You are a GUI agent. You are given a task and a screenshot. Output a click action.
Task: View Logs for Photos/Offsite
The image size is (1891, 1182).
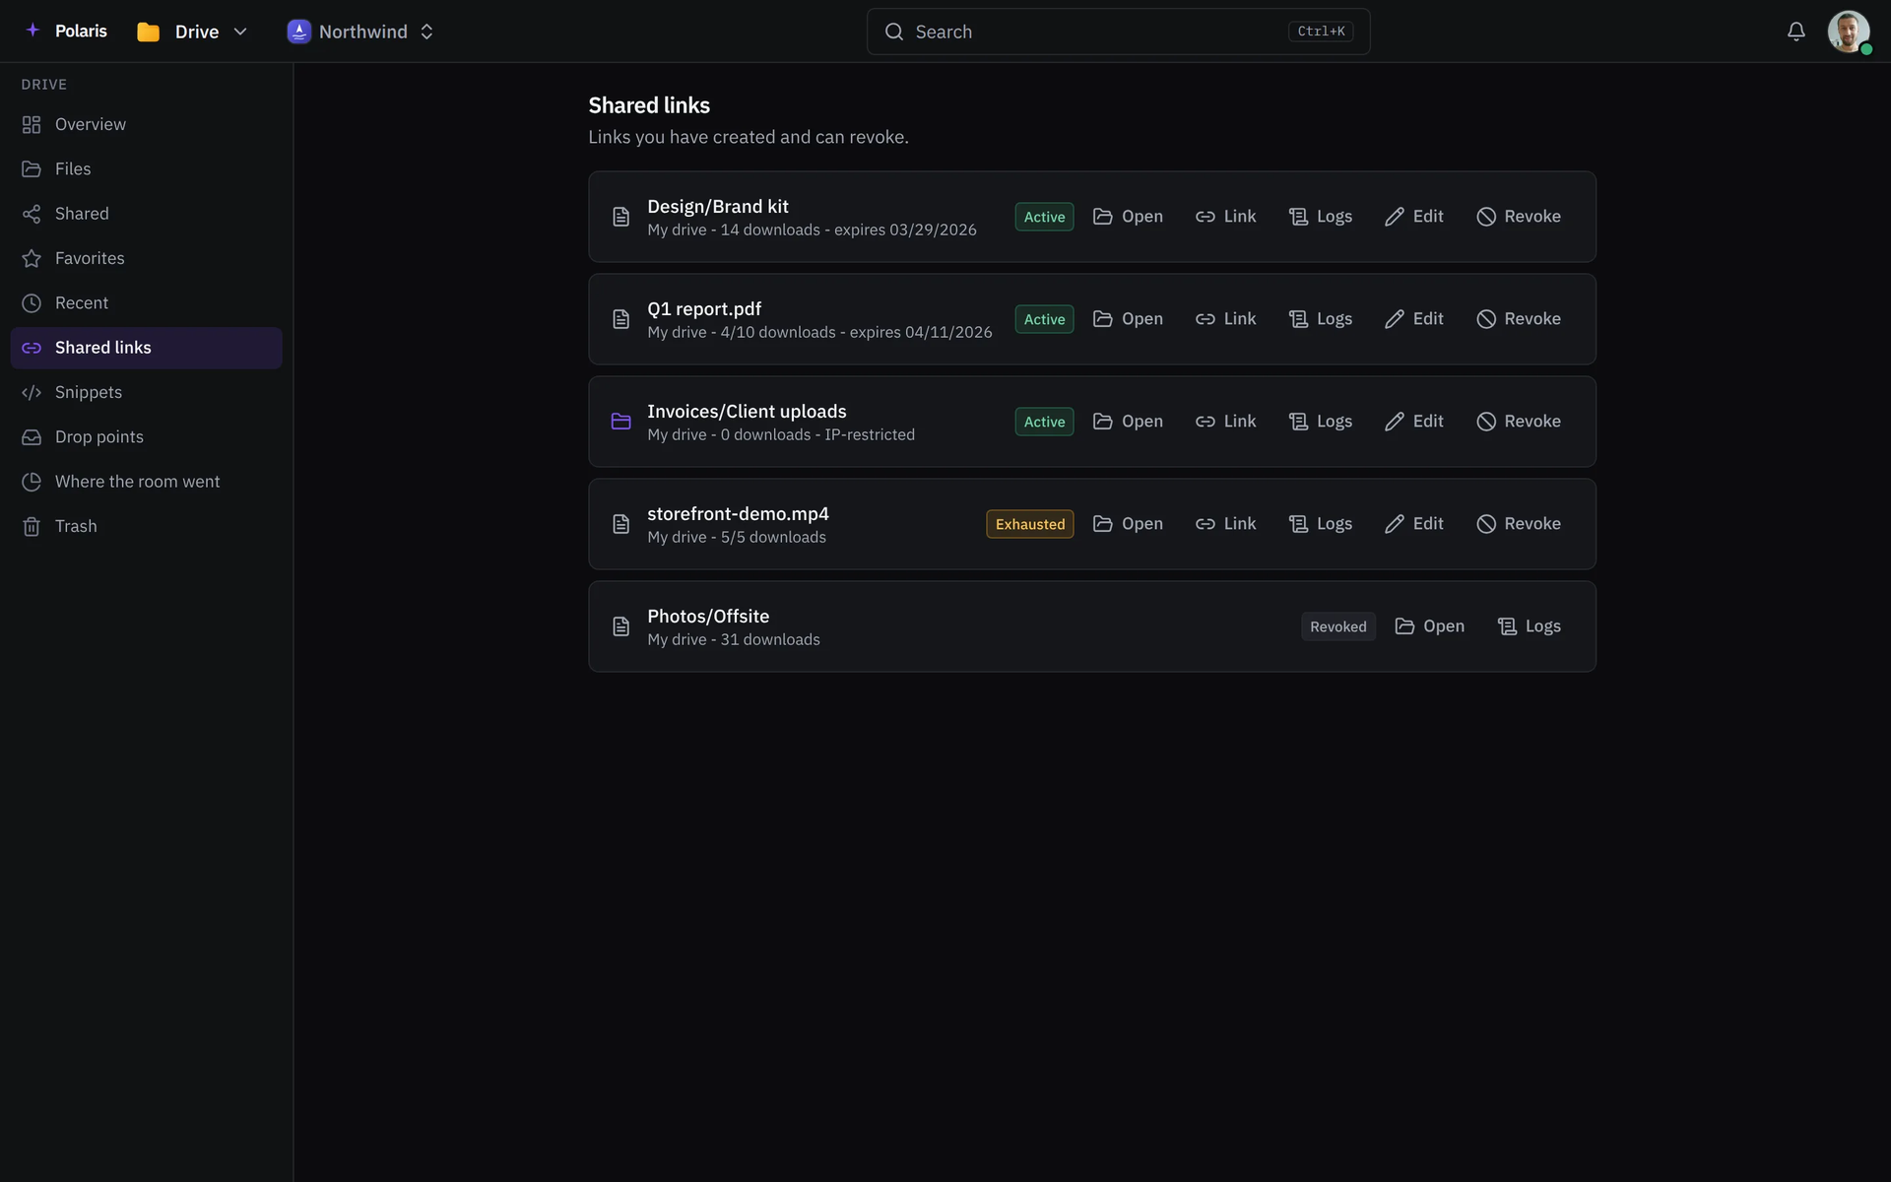click(x=1529, y=626)
